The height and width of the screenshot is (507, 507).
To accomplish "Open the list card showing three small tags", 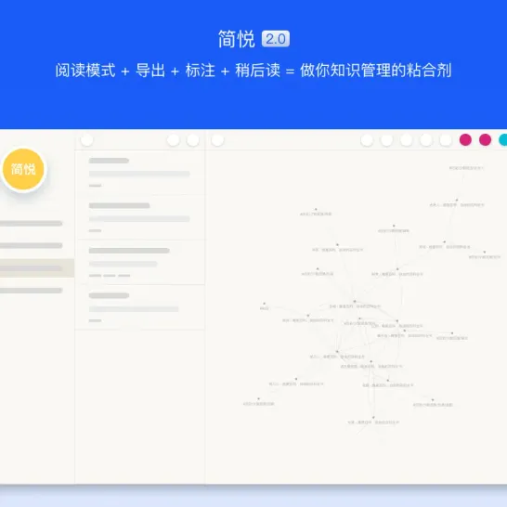I will 140,262.
